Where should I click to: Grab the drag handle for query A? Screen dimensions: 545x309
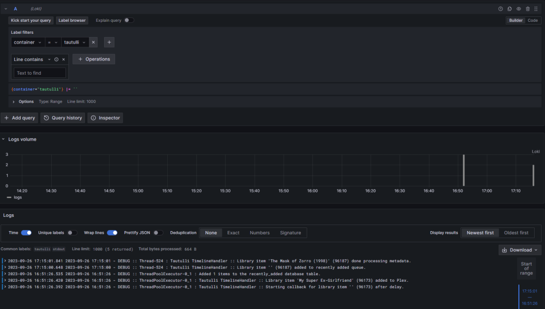click(536, 9)
